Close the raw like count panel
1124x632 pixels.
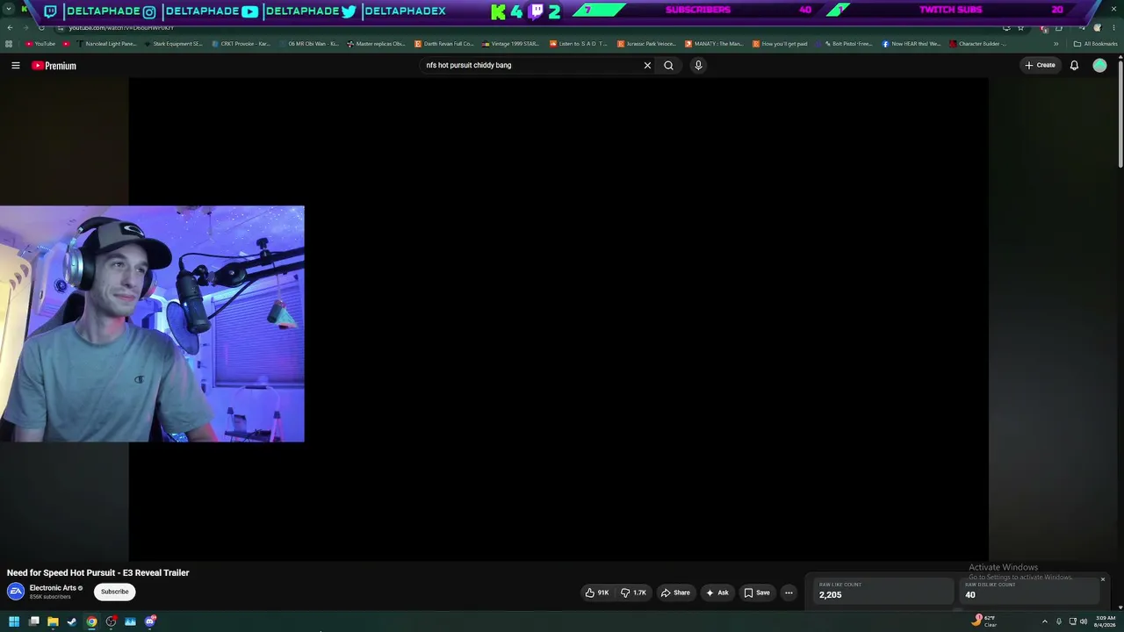1103,579
